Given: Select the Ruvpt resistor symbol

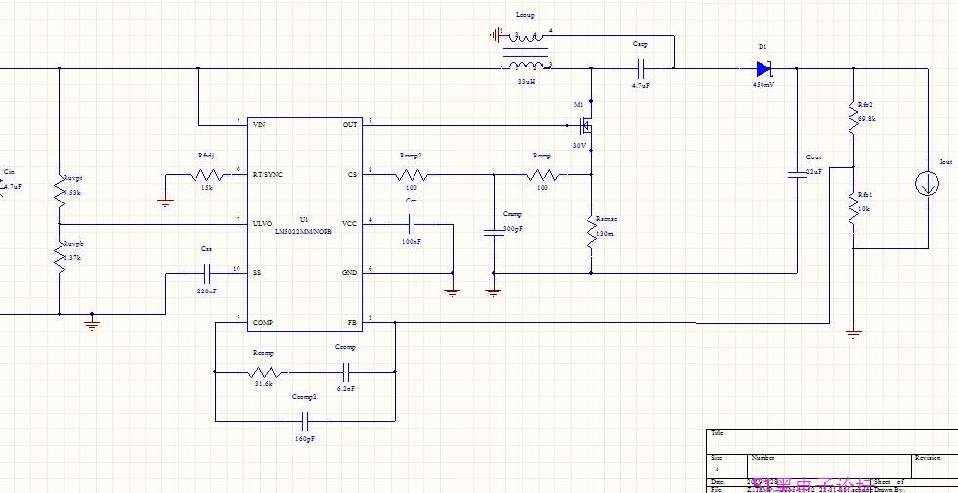Looking at the screenshot, I should point(59,192).
